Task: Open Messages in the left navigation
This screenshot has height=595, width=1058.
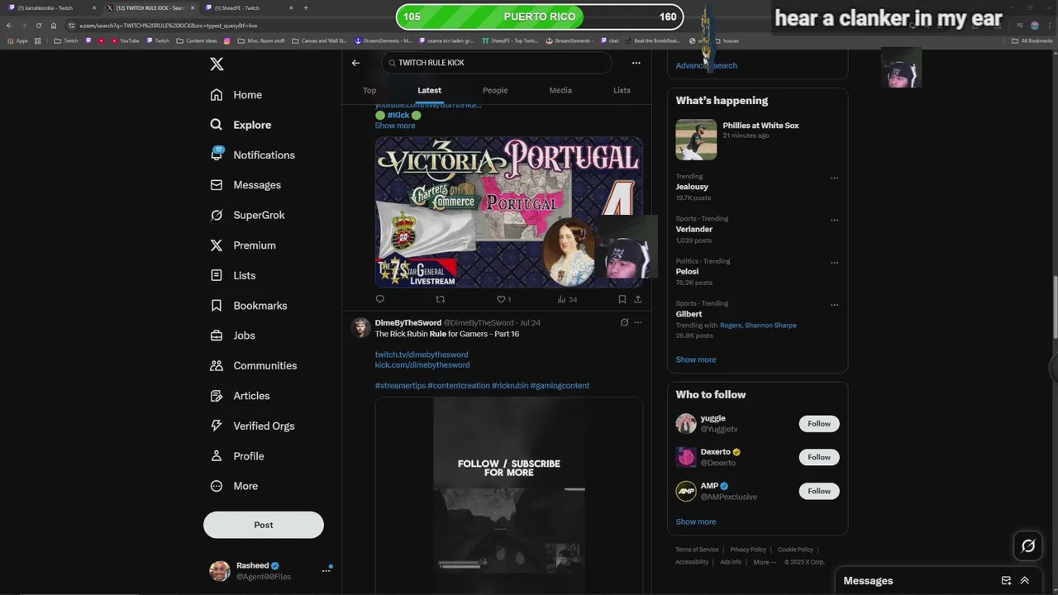Action: point(245,185)
